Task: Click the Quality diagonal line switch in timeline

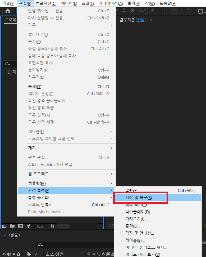Action: (98, 254)
